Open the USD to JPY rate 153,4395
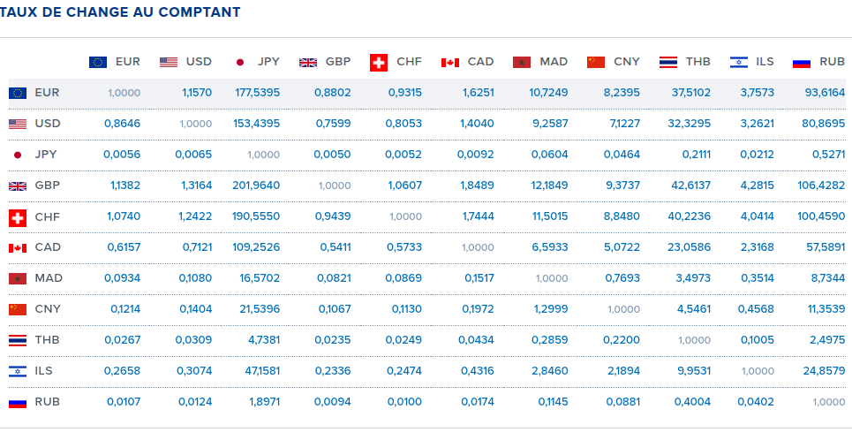 point(257,124)
